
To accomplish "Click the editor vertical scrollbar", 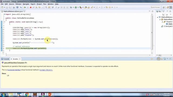I will pos(152,33).
